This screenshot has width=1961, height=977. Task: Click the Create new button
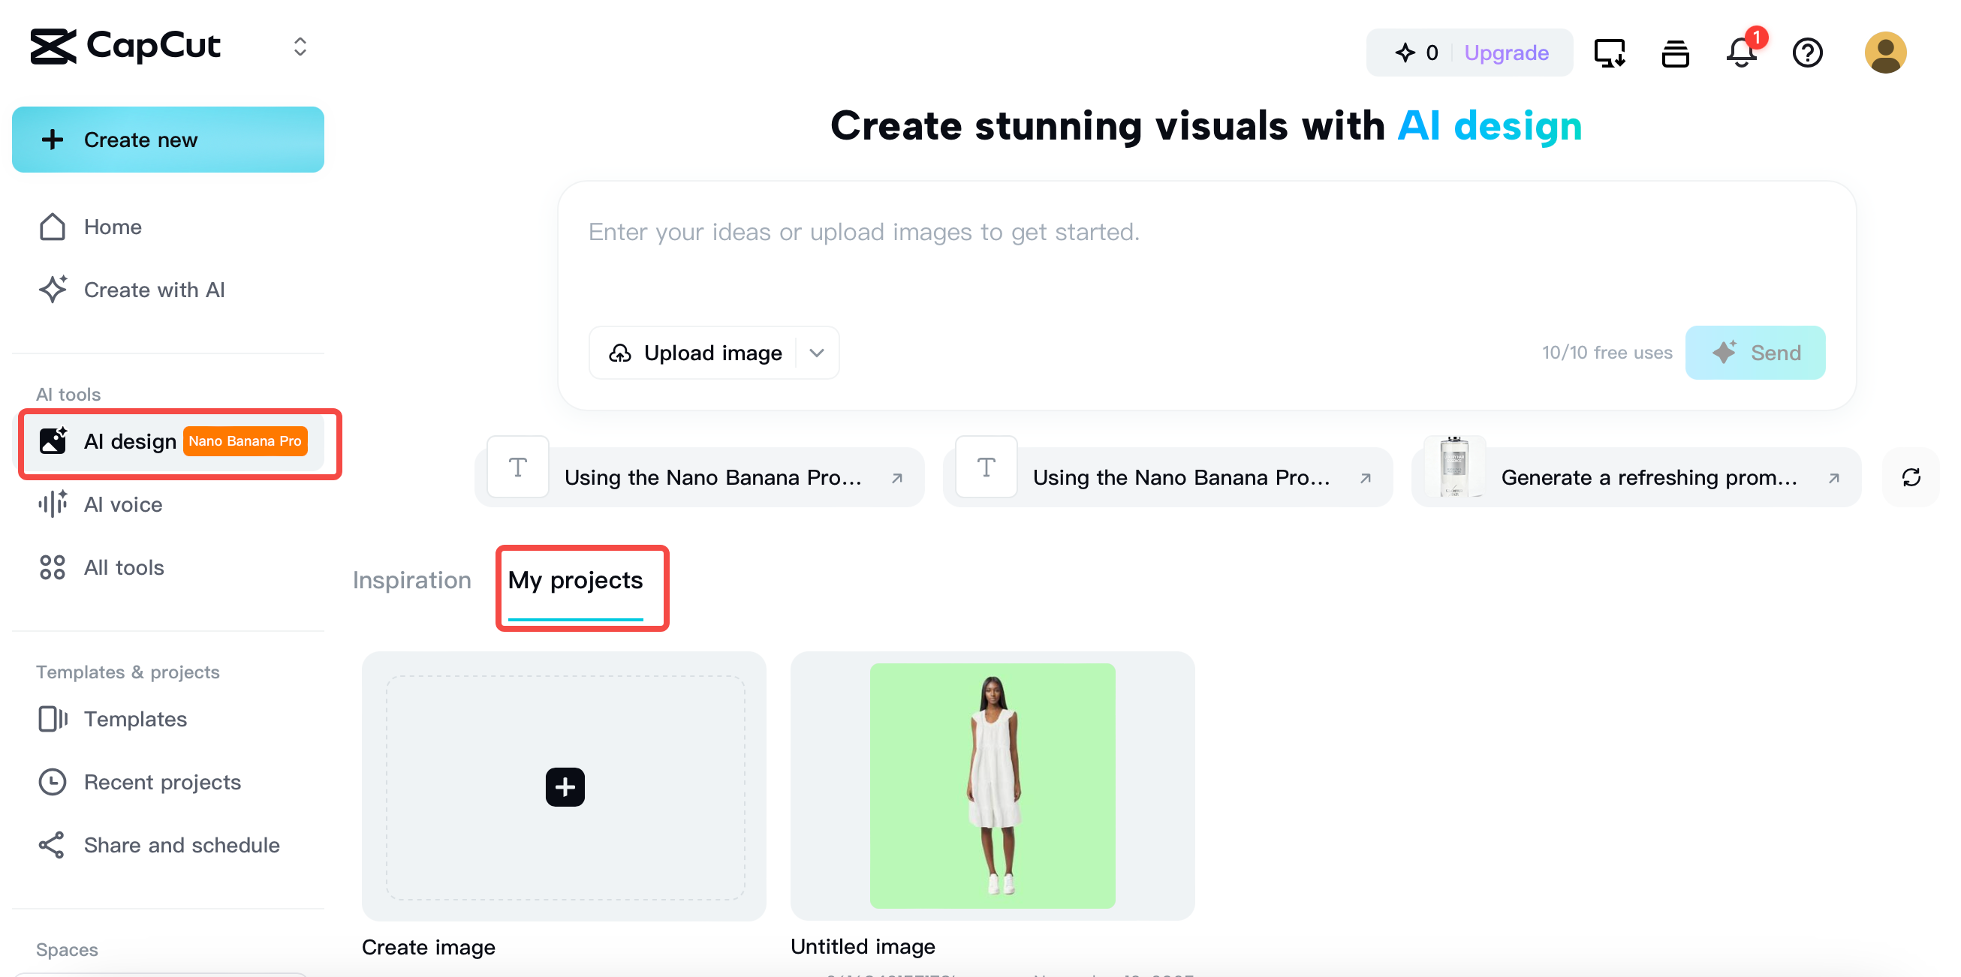[167, 140]
